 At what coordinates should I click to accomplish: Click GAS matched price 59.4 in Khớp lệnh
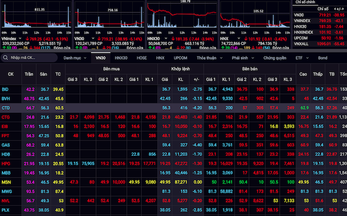point(166,145)
